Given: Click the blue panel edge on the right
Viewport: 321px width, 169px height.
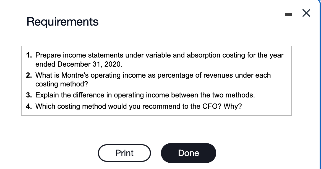Looking at the screenshot, I should [320, 83].
